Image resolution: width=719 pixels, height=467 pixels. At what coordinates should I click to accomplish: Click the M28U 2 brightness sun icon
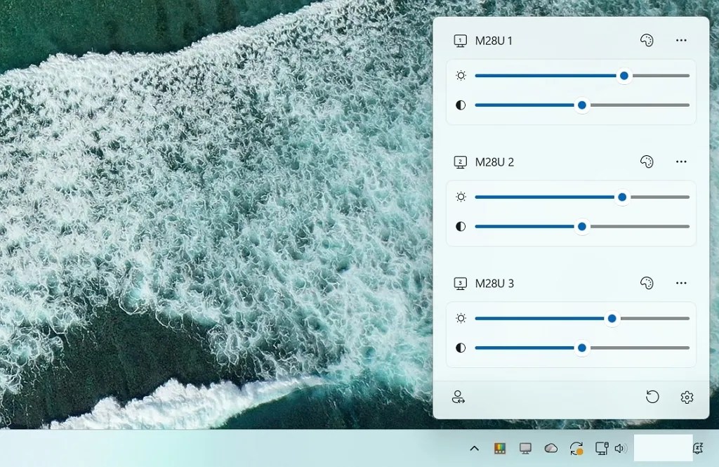461,197
